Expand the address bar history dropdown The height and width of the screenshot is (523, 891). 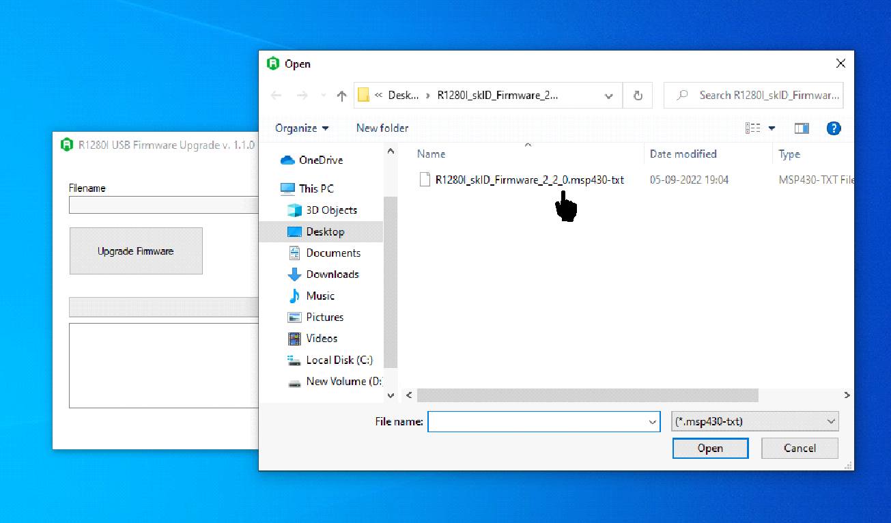pos(609,96)
